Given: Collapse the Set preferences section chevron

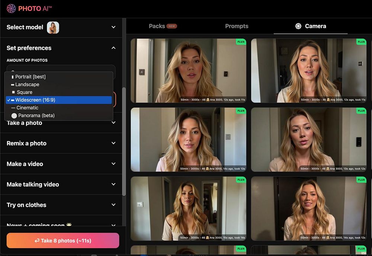Looking at the screenshot, I should [113, 48].
